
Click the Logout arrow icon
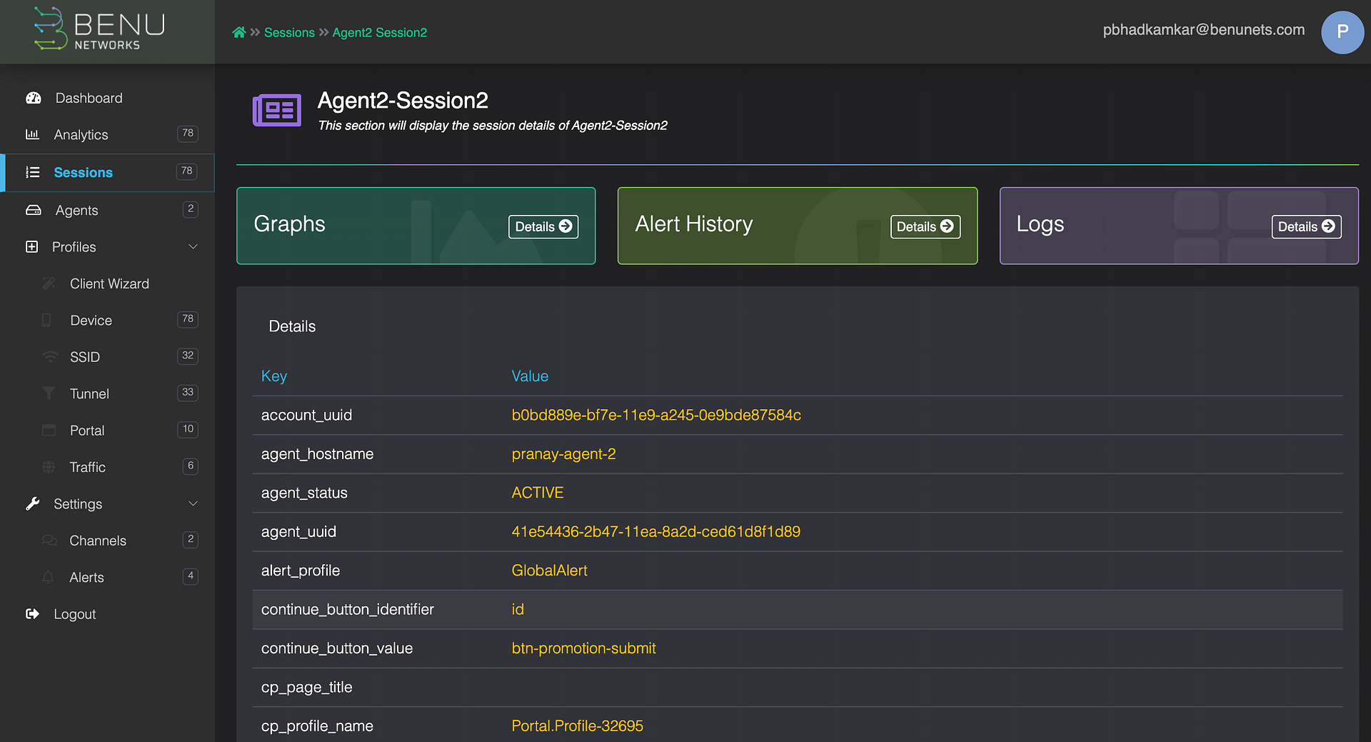(x=33, y=613)
